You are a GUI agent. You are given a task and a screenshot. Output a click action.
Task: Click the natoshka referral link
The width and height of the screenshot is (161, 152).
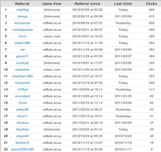tap(22, 70)
